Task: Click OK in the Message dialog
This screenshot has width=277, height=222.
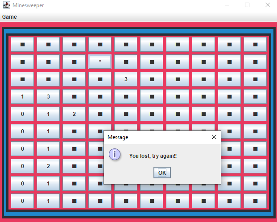Action: [162, 173]
